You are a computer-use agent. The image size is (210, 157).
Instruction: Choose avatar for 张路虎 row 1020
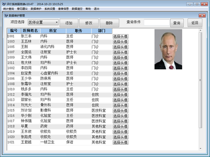coord(120,137)
